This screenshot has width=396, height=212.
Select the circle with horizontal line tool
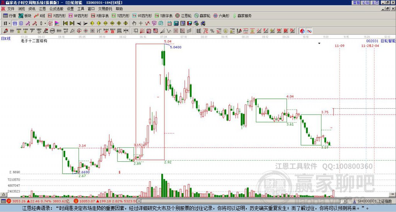click(52, 31)
